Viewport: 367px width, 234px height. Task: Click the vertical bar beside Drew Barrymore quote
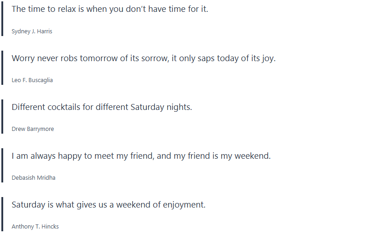pyautogui.click(x=2, y=116)
